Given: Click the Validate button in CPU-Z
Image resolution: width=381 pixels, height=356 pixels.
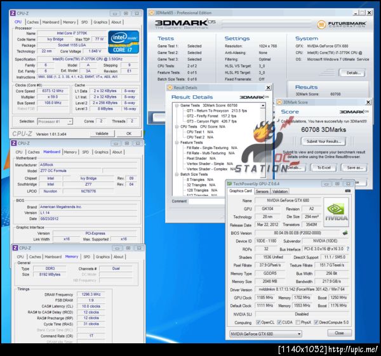Looking at the screenshot, I should (102, 133).
